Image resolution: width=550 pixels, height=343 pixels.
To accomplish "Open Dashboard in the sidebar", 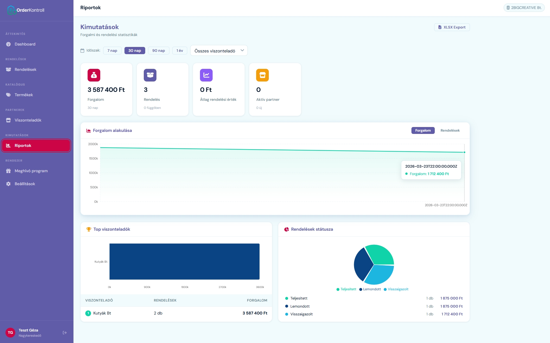I will (25, 44).
